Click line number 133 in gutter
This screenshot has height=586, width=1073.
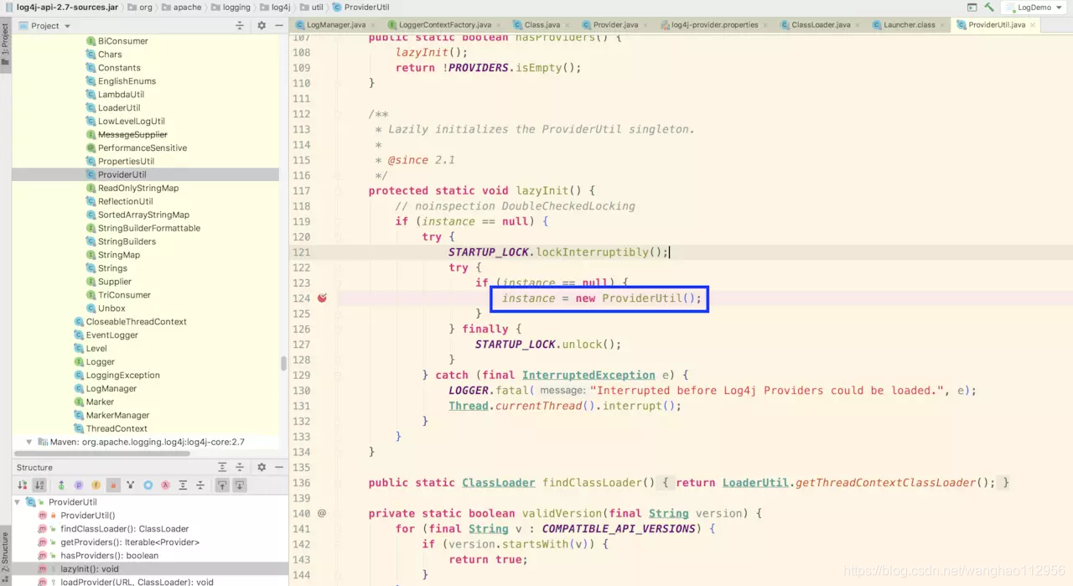pos(301,437)
